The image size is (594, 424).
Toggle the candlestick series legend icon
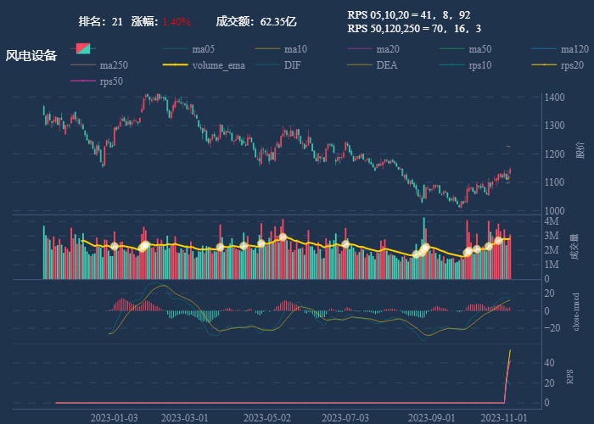click(83, 49)
